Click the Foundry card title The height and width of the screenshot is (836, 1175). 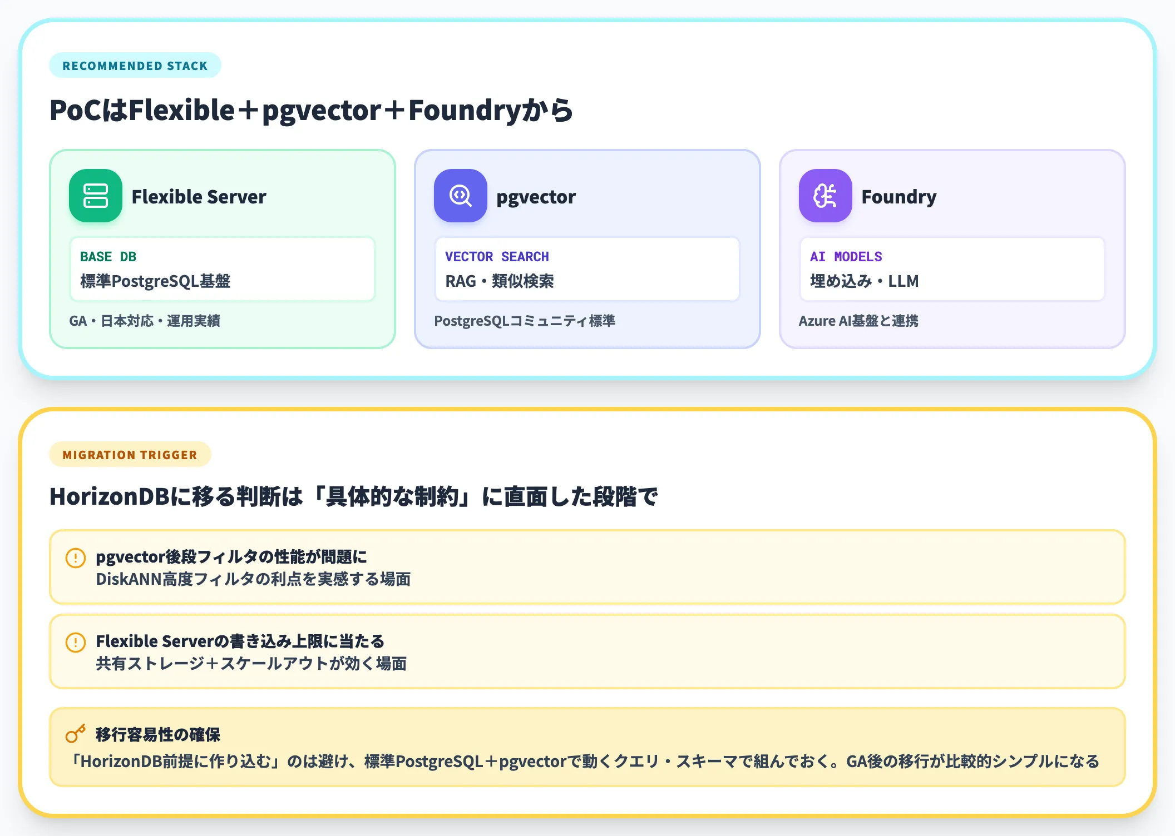899,197
